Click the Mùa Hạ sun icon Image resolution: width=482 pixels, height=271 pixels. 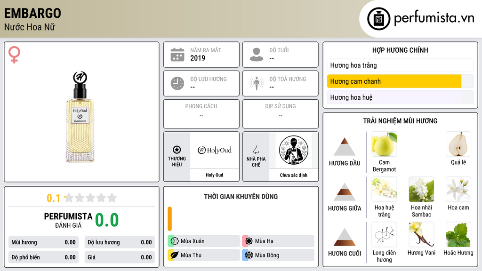tap(249, 241)
